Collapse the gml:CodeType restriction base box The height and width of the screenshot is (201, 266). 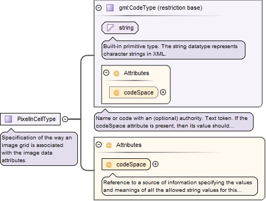[x=99, y=8]
